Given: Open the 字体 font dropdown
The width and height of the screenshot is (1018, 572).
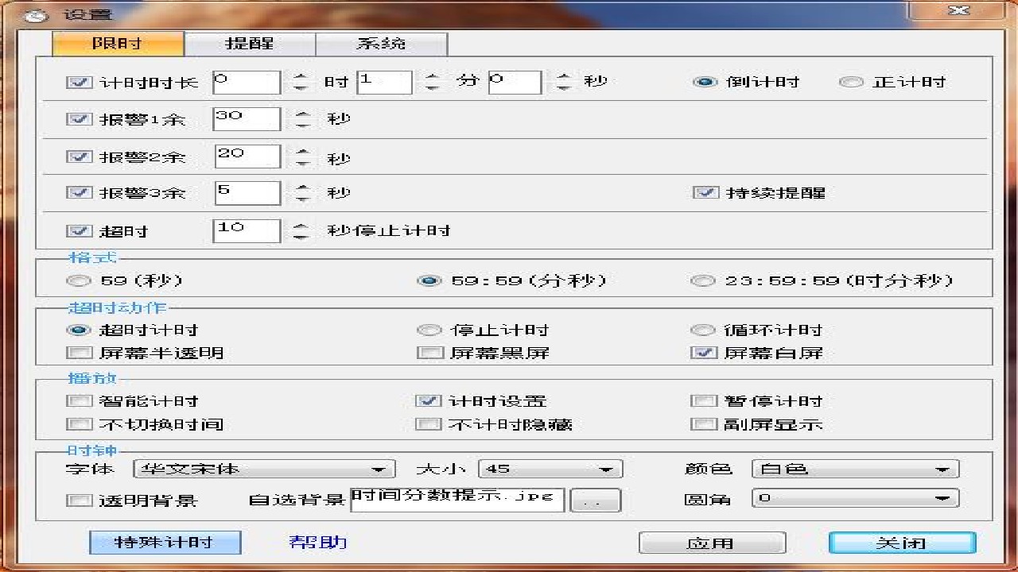Looking at the screenshot, I should tap(265, 470).
